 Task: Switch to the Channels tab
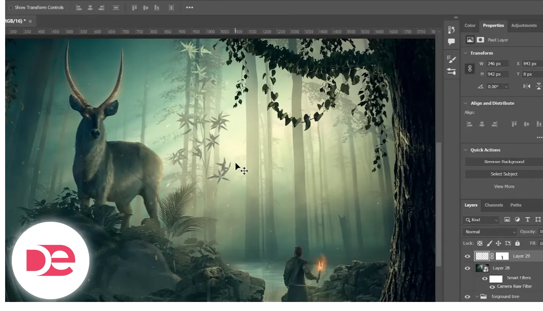(x=494, y=205)
